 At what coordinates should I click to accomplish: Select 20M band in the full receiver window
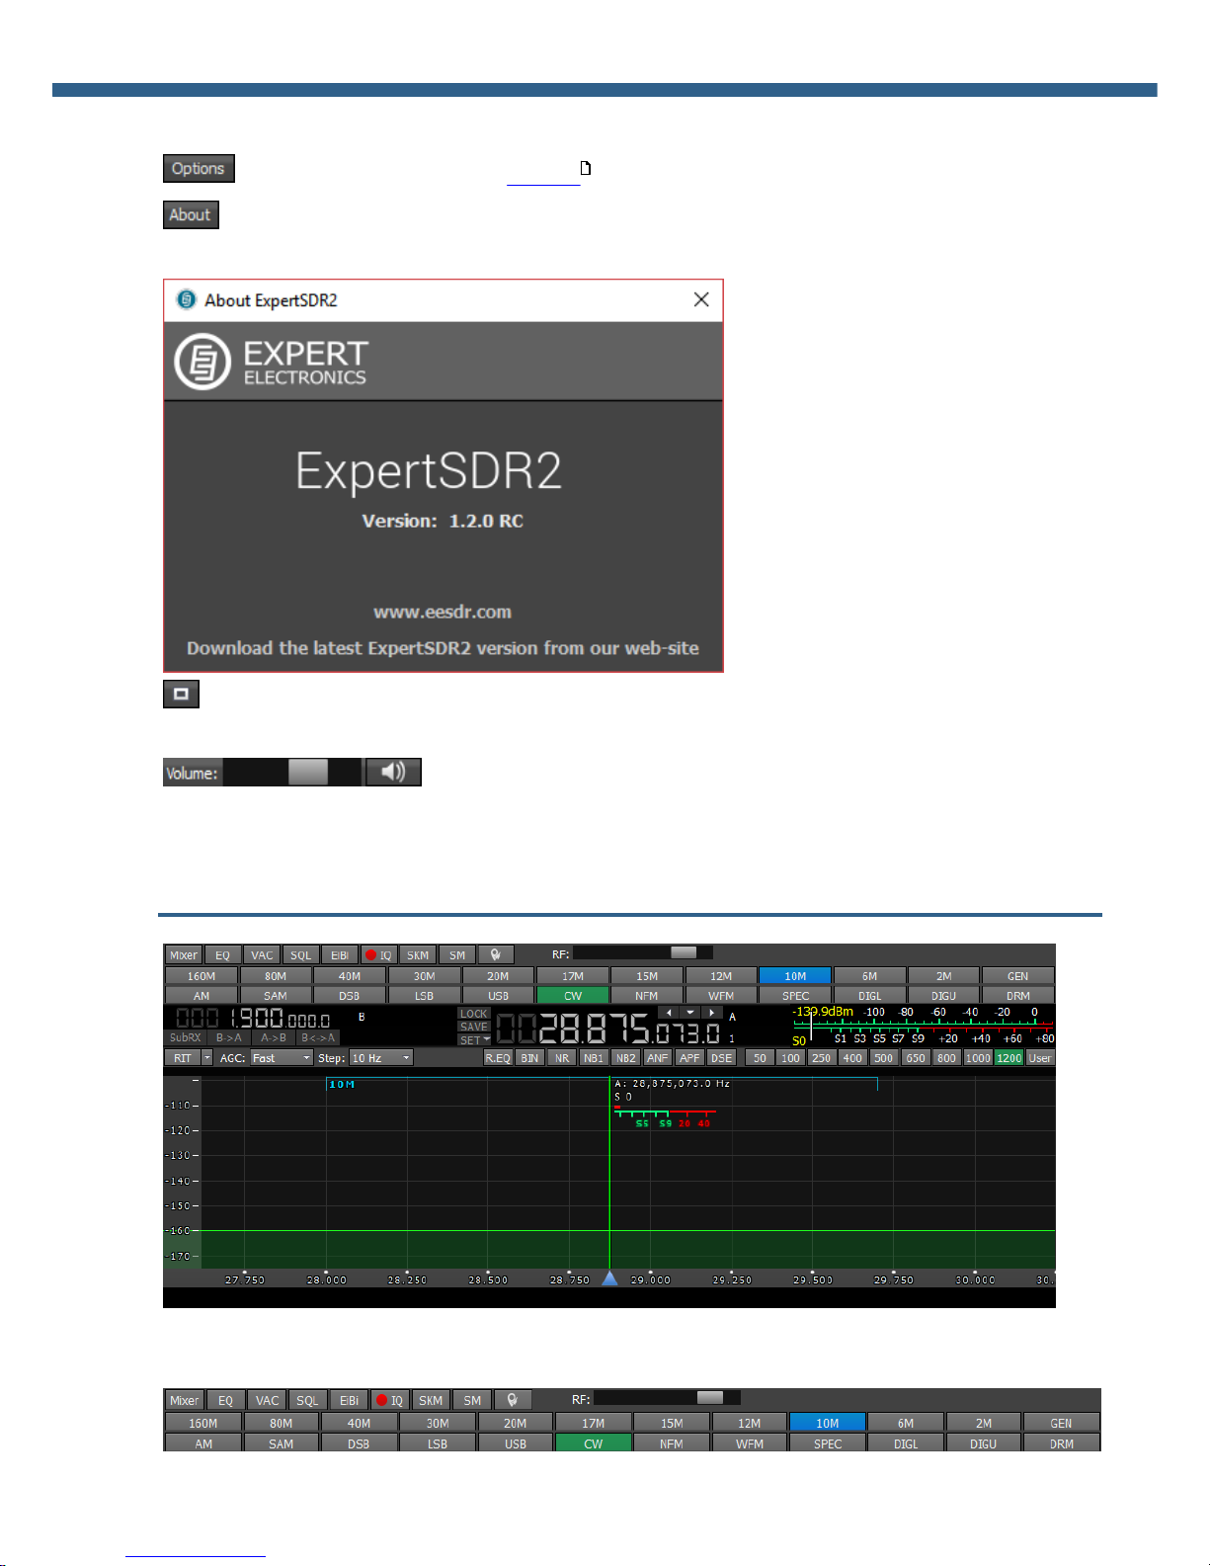pos(498,976)
